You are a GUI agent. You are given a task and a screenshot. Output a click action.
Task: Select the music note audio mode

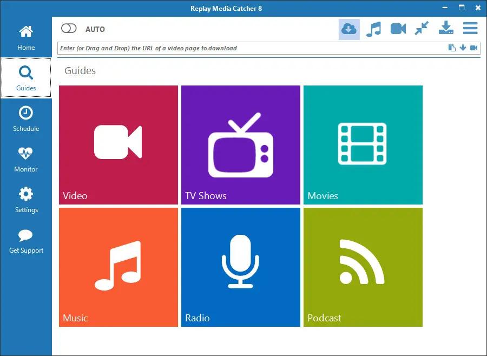(x=373, y=29)
